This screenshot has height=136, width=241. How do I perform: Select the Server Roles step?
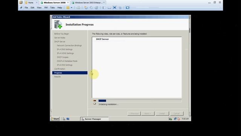coord(59,38)
